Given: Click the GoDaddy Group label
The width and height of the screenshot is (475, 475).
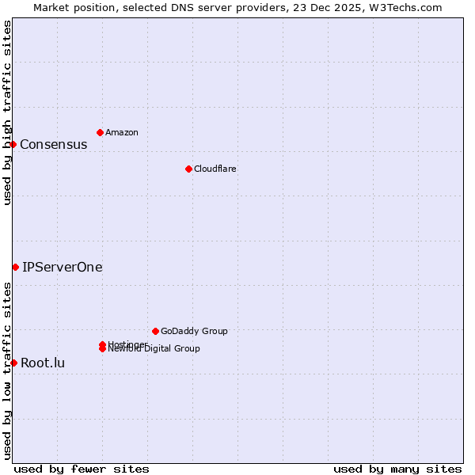Looking at the screenshot, I should point(194,331).
